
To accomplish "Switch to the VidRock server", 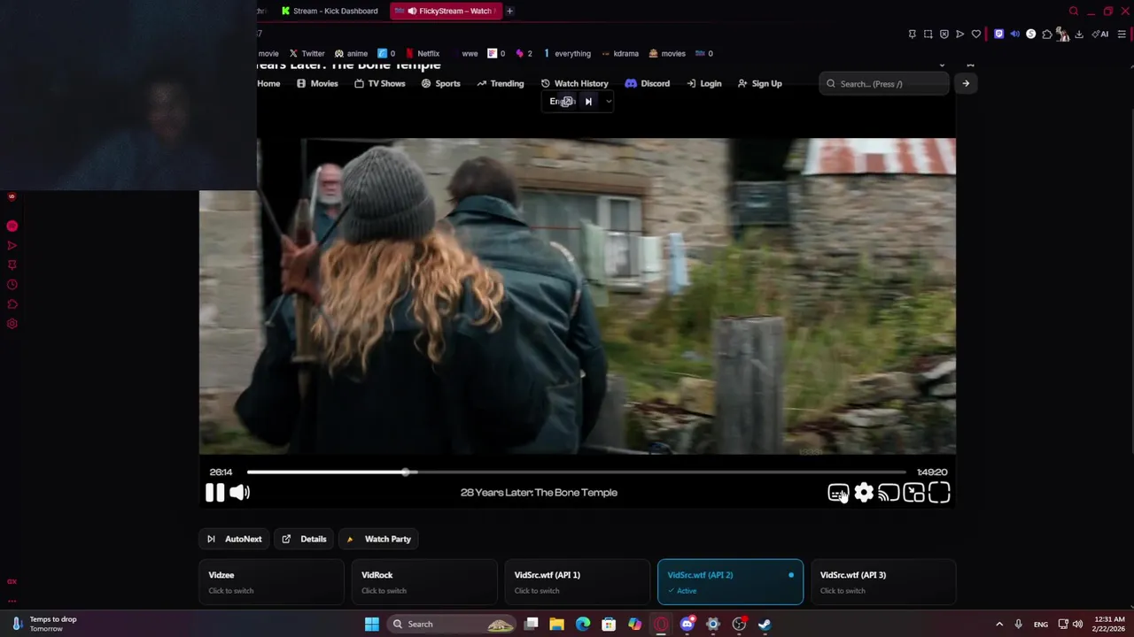I will (x=424, y=582).
